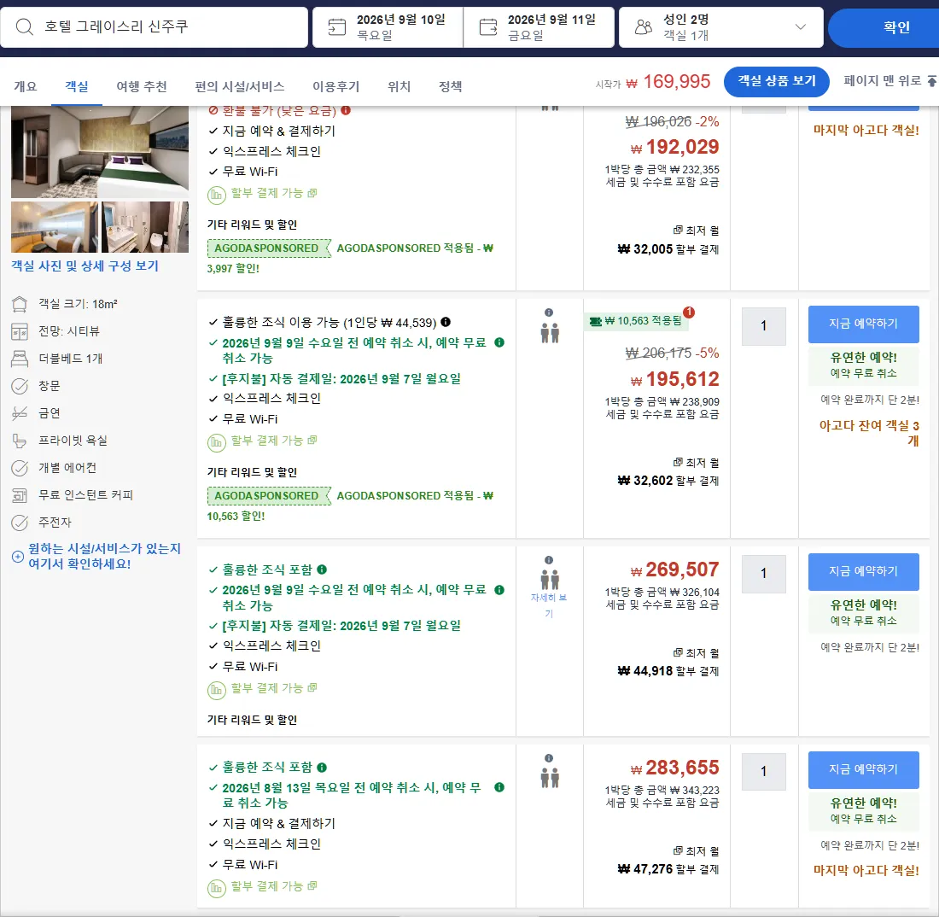Click the info icon beside 훌륭한 조식 포함 in the ₩283,655 row
This screenshot has height=917, width=939.
(322, 768)
